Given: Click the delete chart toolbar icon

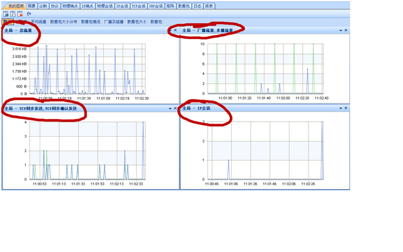Looking at the screenshot, I should pos(20,13).
